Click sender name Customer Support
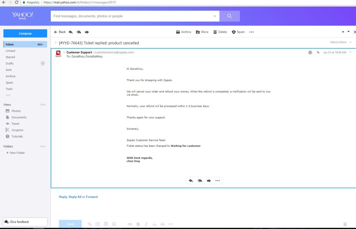 coord(79,52)
